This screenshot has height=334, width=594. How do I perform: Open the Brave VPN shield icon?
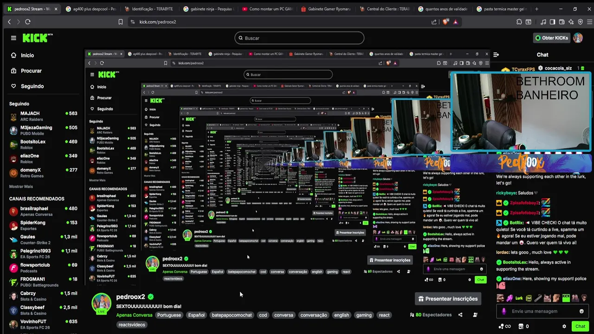580,22
